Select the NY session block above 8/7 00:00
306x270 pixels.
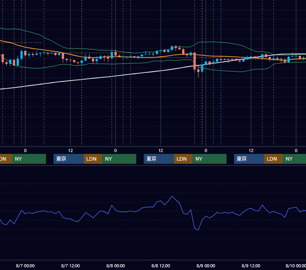pyautogui.click(x=29, y=159)
